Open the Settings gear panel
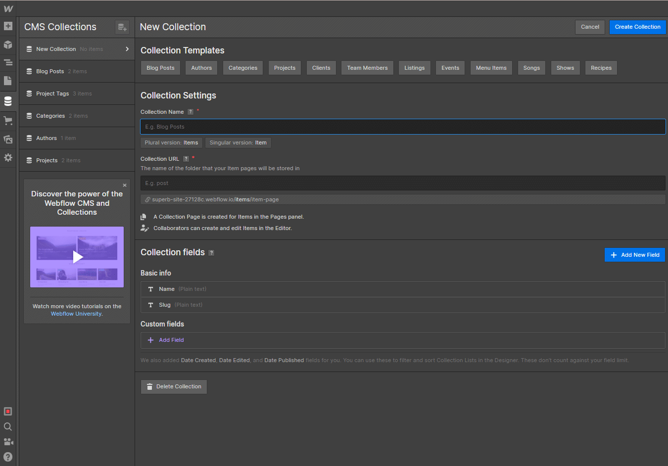Screen dimensions: 668x466 (x=8, y=157)
